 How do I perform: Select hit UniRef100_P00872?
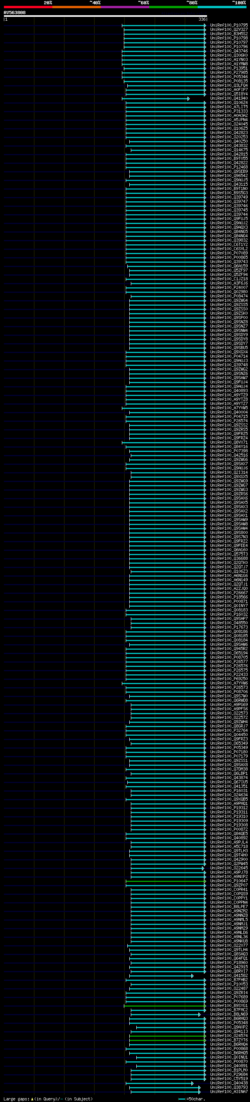click(229, 830)
